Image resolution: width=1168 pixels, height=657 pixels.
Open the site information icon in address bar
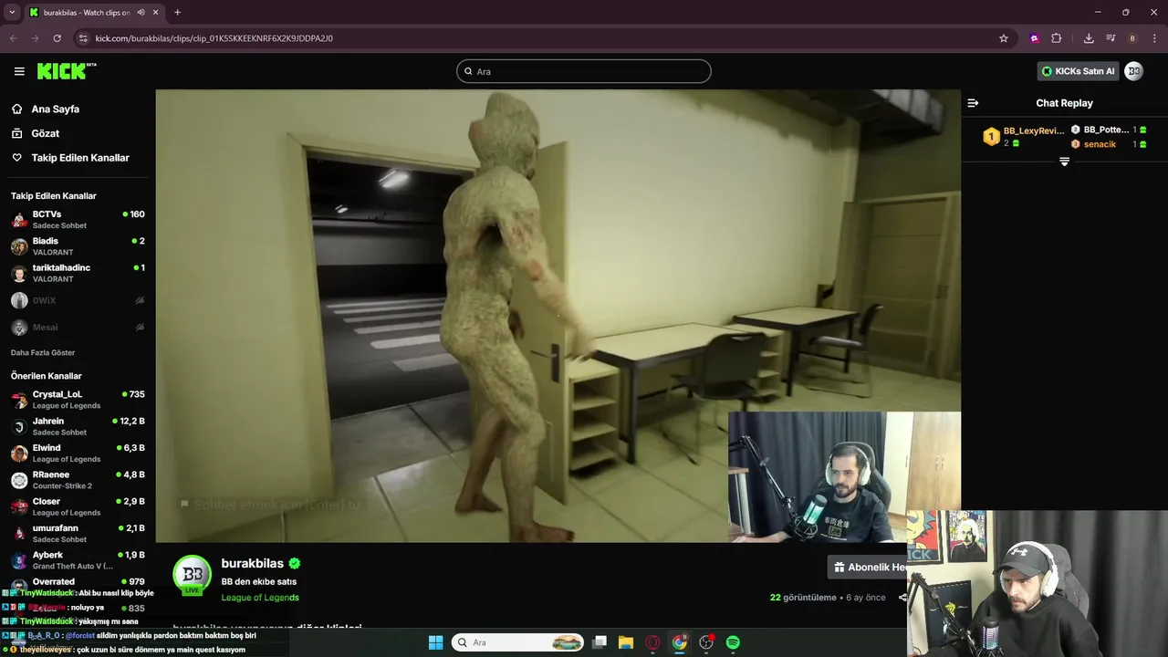click(83, 38)
